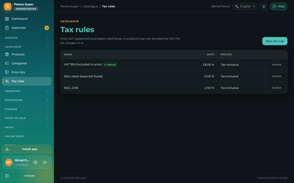The image size is (294, 183).
Task: Click the 18.00 % rate cell
Action: pos(208,65)
